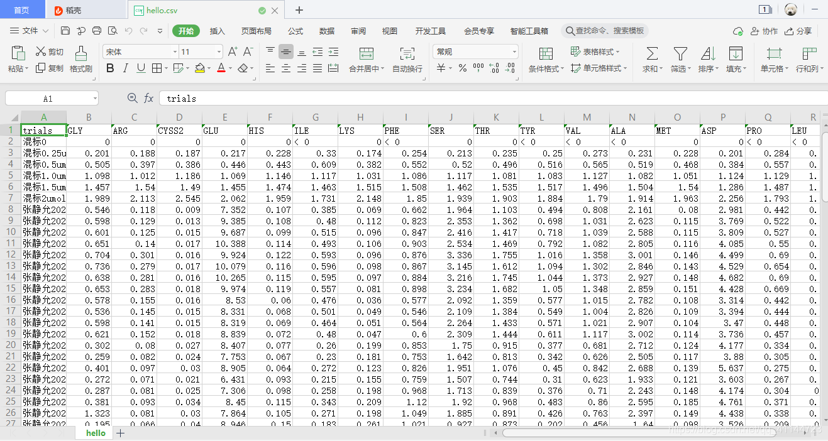Click the Insert Function fx icon

149,98
